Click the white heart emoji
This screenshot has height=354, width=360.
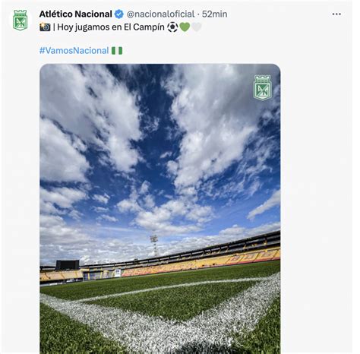197,27
